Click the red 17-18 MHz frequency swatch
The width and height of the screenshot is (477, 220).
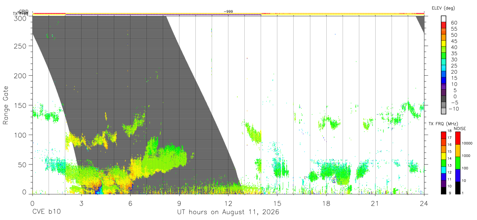point(444,135)
